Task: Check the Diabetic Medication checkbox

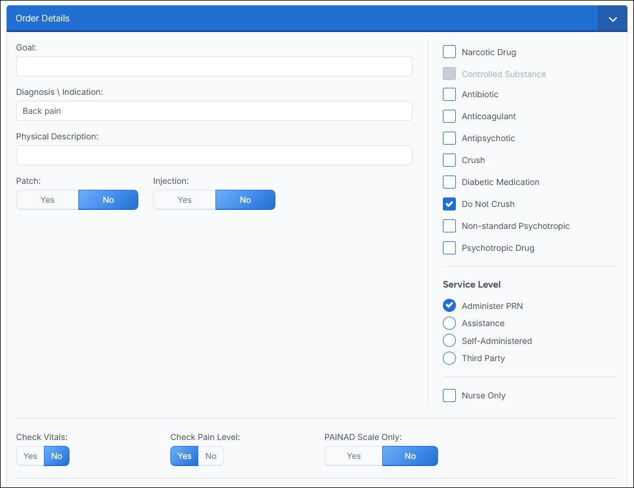Action: [449, 182]
